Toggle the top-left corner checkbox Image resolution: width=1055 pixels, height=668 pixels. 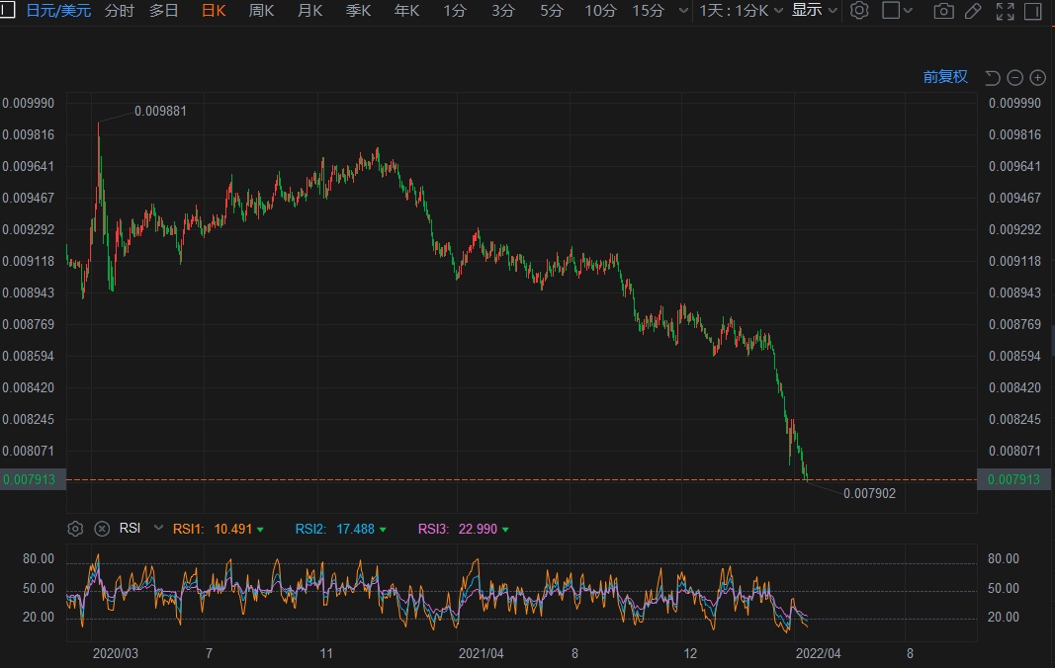[7, 11]
